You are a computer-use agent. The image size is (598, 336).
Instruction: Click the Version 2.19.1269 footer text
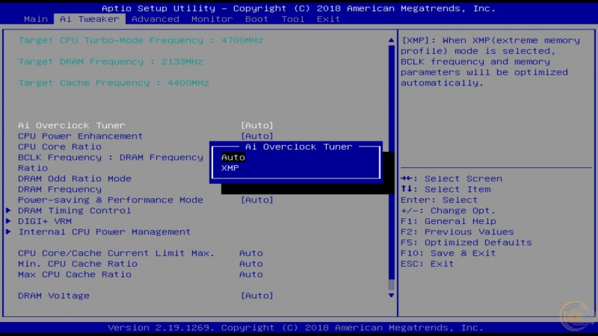(x=296, y=328)
